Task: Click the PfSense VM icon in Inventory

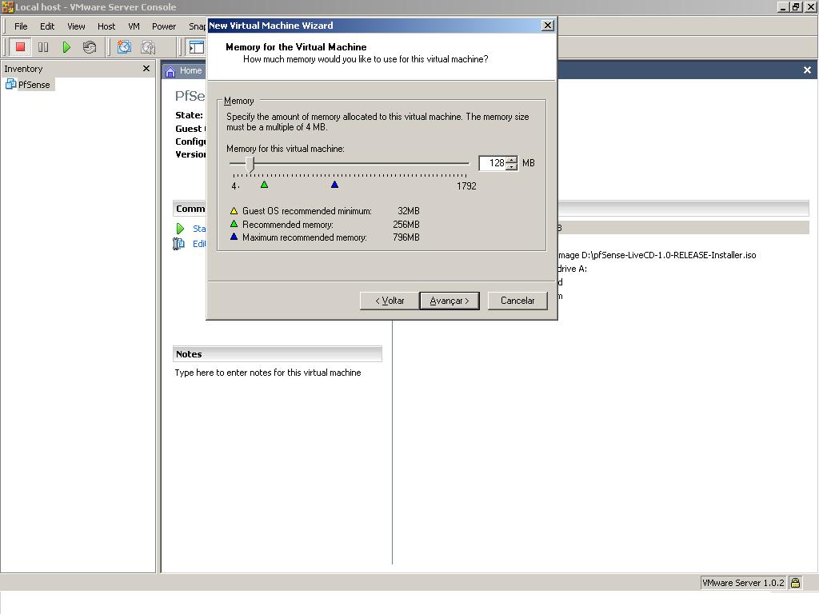Action: coord(10,84)
